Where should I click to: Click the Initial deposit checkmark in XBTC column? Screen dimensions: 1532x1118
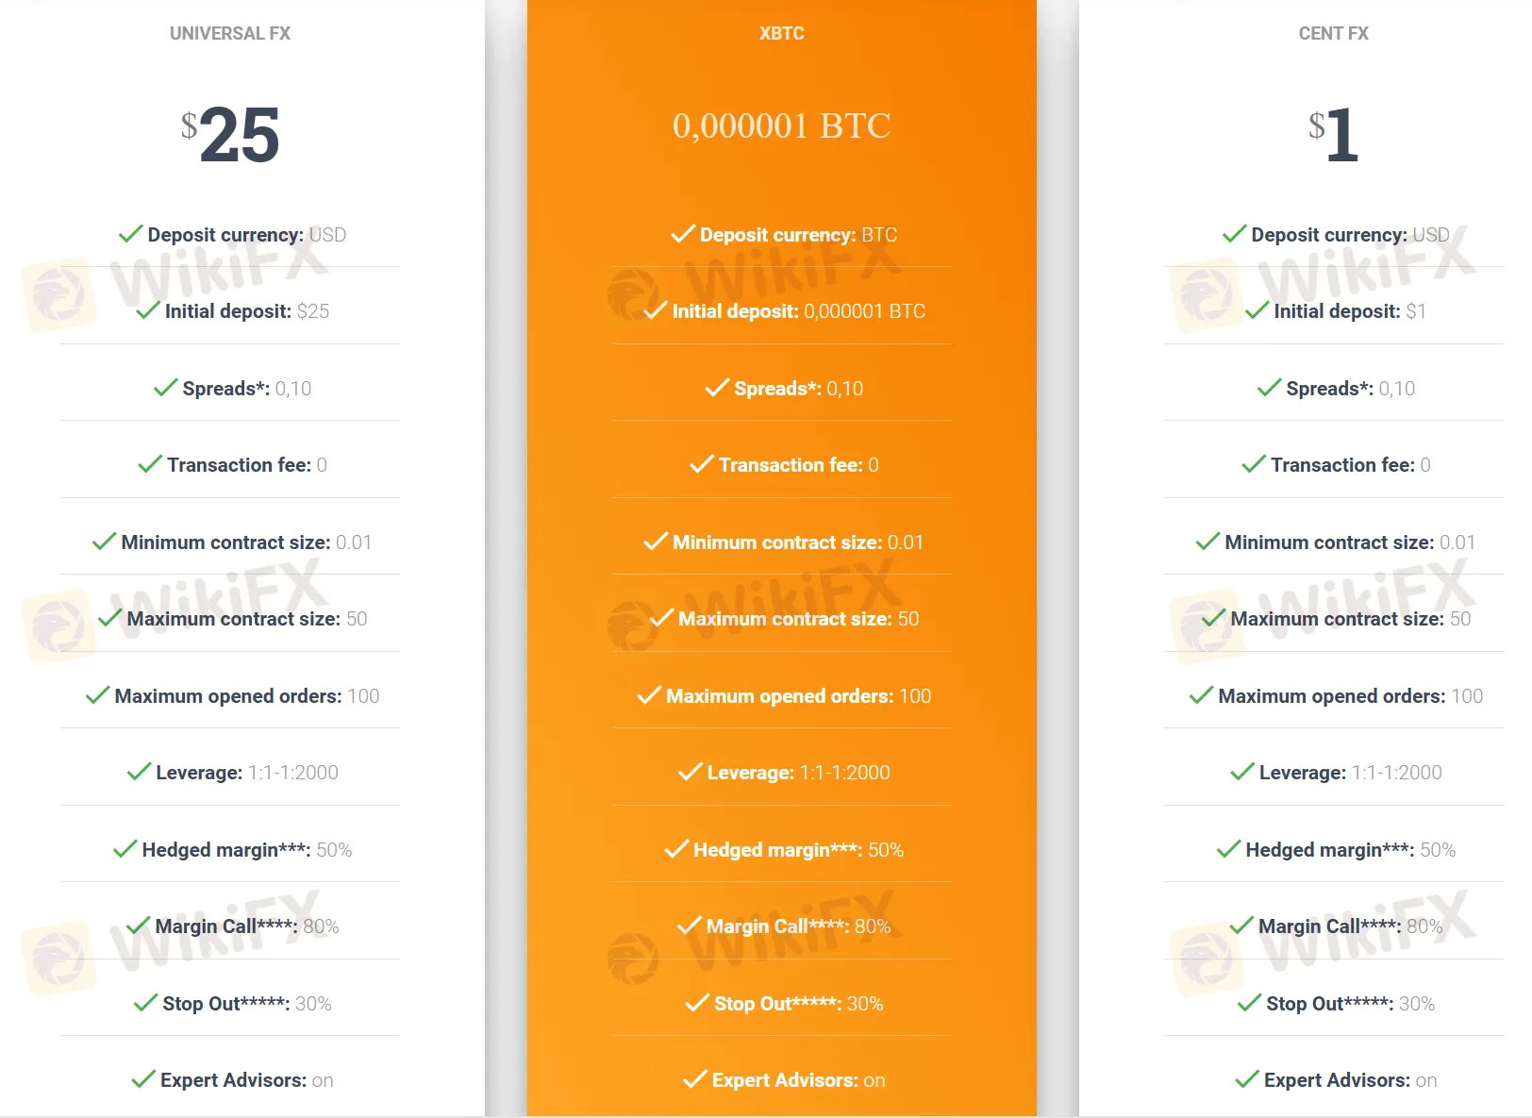click(x=656, y=310)
